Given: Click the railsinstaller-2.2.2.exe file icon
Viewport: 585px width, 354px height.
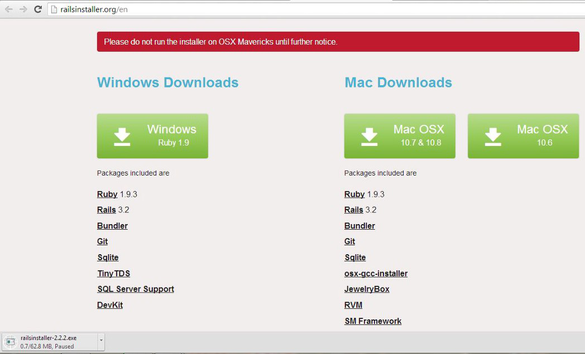Looking at the screenshot, I should coord(10,342).
